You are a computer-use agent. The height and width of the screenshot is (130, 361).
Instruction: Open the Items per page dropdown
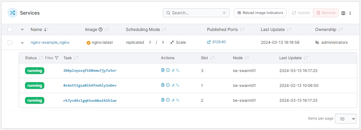(345, 119)
